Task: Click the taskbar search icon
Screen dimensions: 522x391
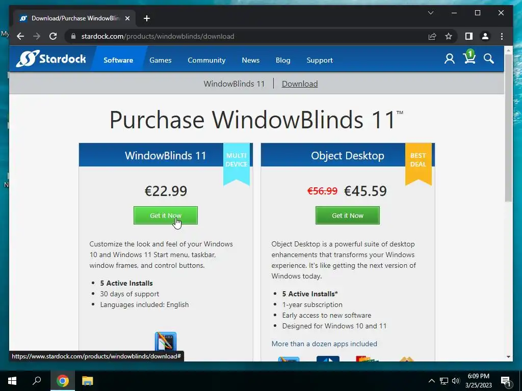Action: (37, 381)
